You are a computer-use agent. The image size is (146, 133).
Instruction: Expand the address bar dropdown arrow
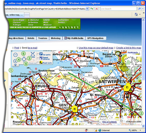[87, 9]
